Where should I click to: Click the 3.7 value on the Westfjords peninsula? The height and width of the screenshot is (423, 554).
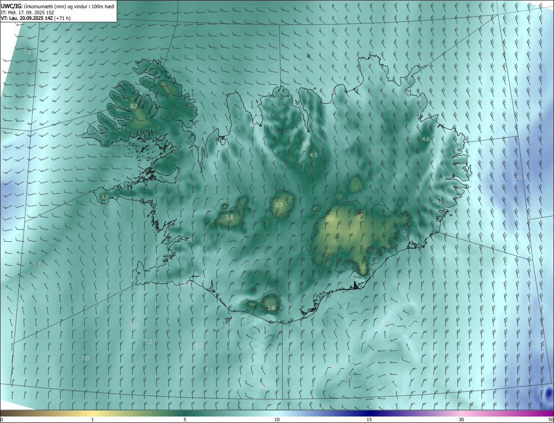coord(134,106)
